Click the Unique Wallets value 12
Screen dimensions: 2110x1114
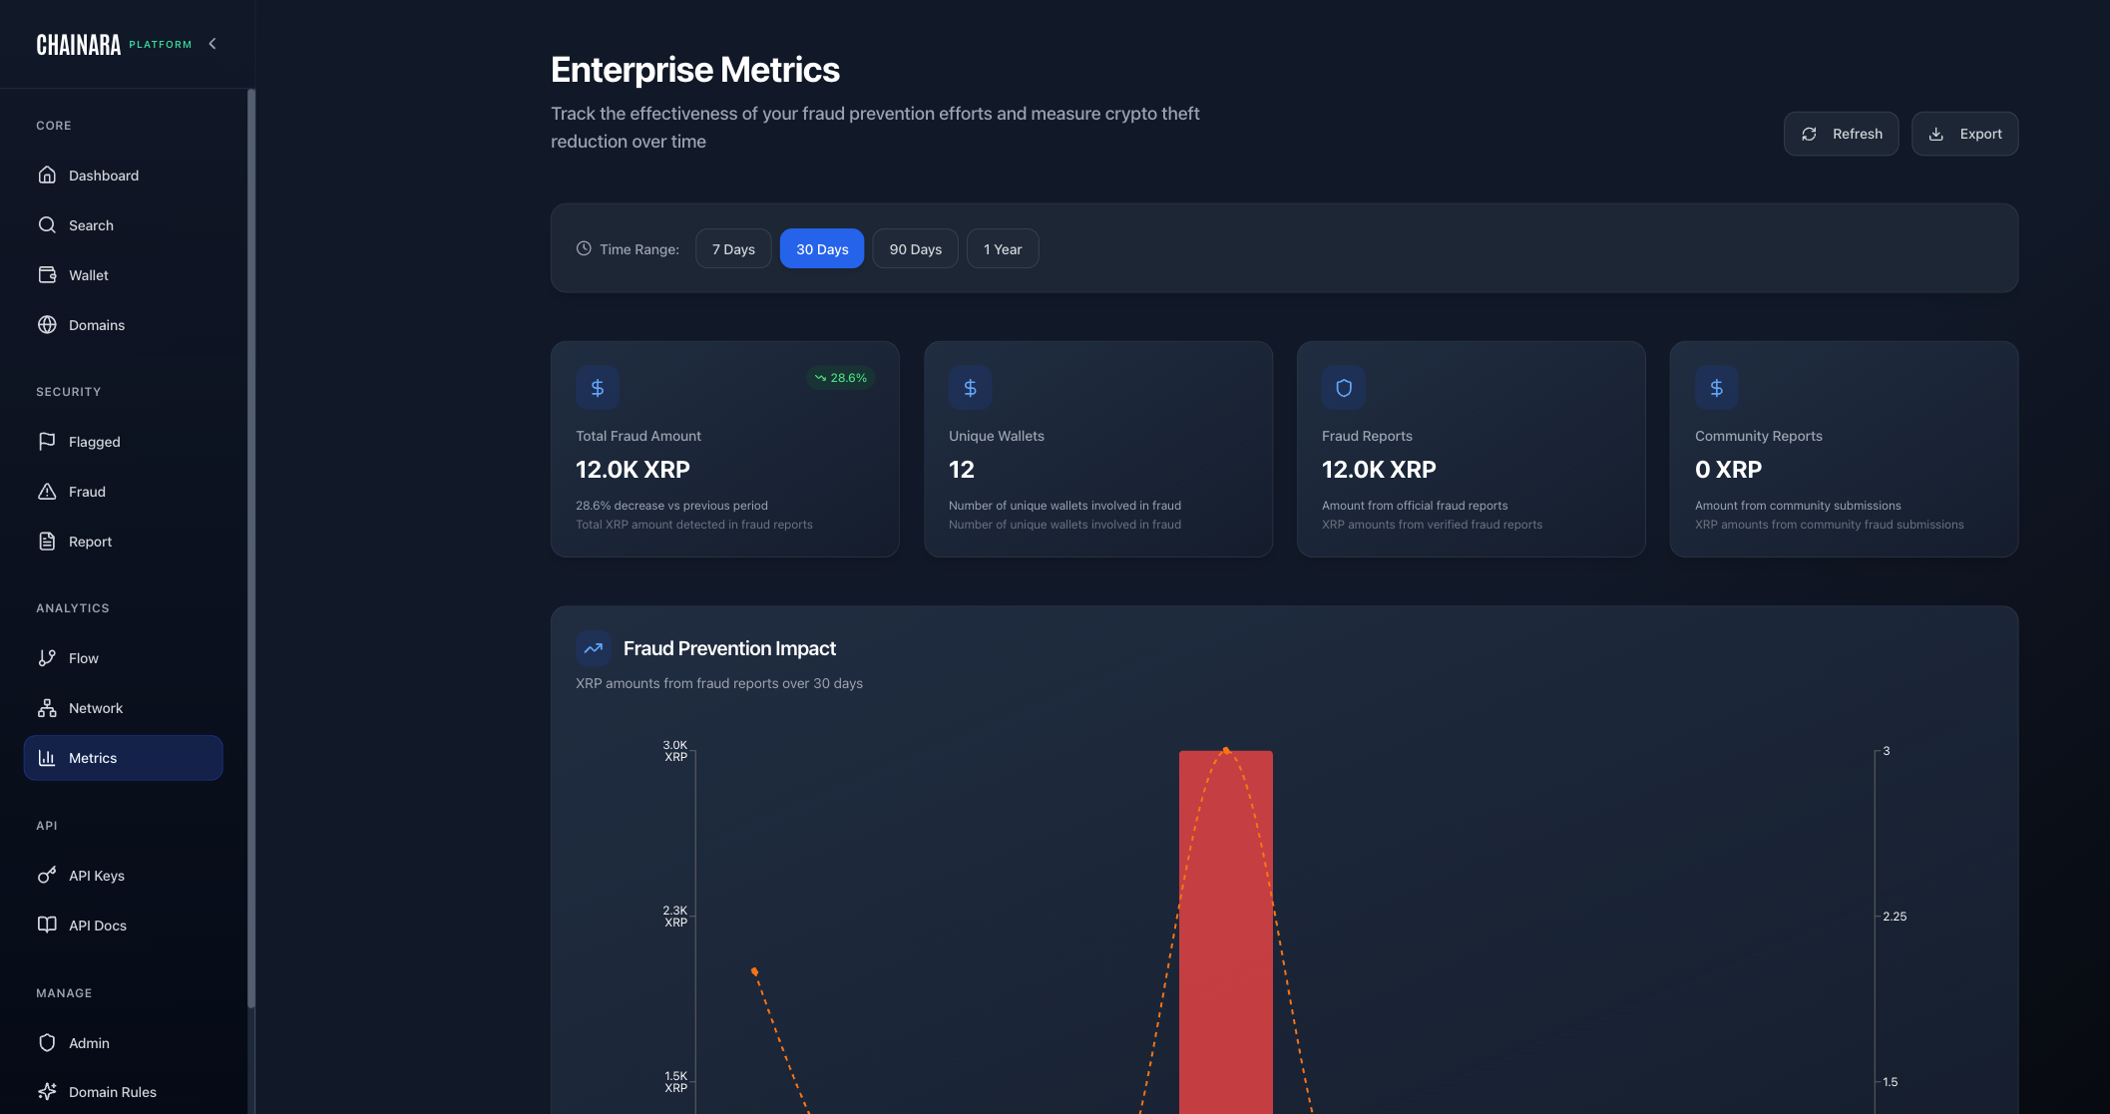pyautogui.click(x=961, y=469)
